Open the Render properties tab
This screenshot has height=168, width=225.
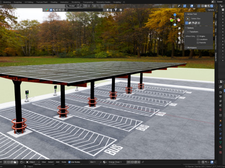[x=220, y=92]
